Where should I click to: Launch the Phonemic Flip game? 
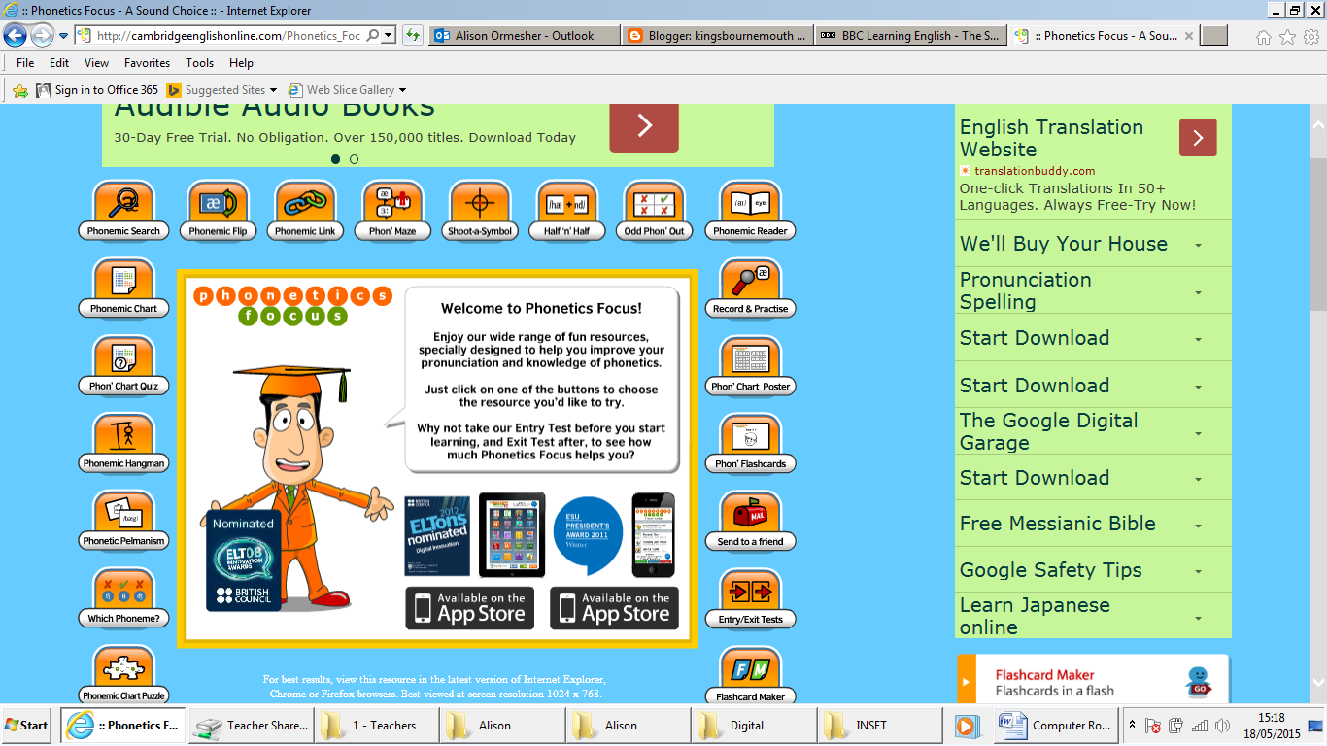[218, 211]
